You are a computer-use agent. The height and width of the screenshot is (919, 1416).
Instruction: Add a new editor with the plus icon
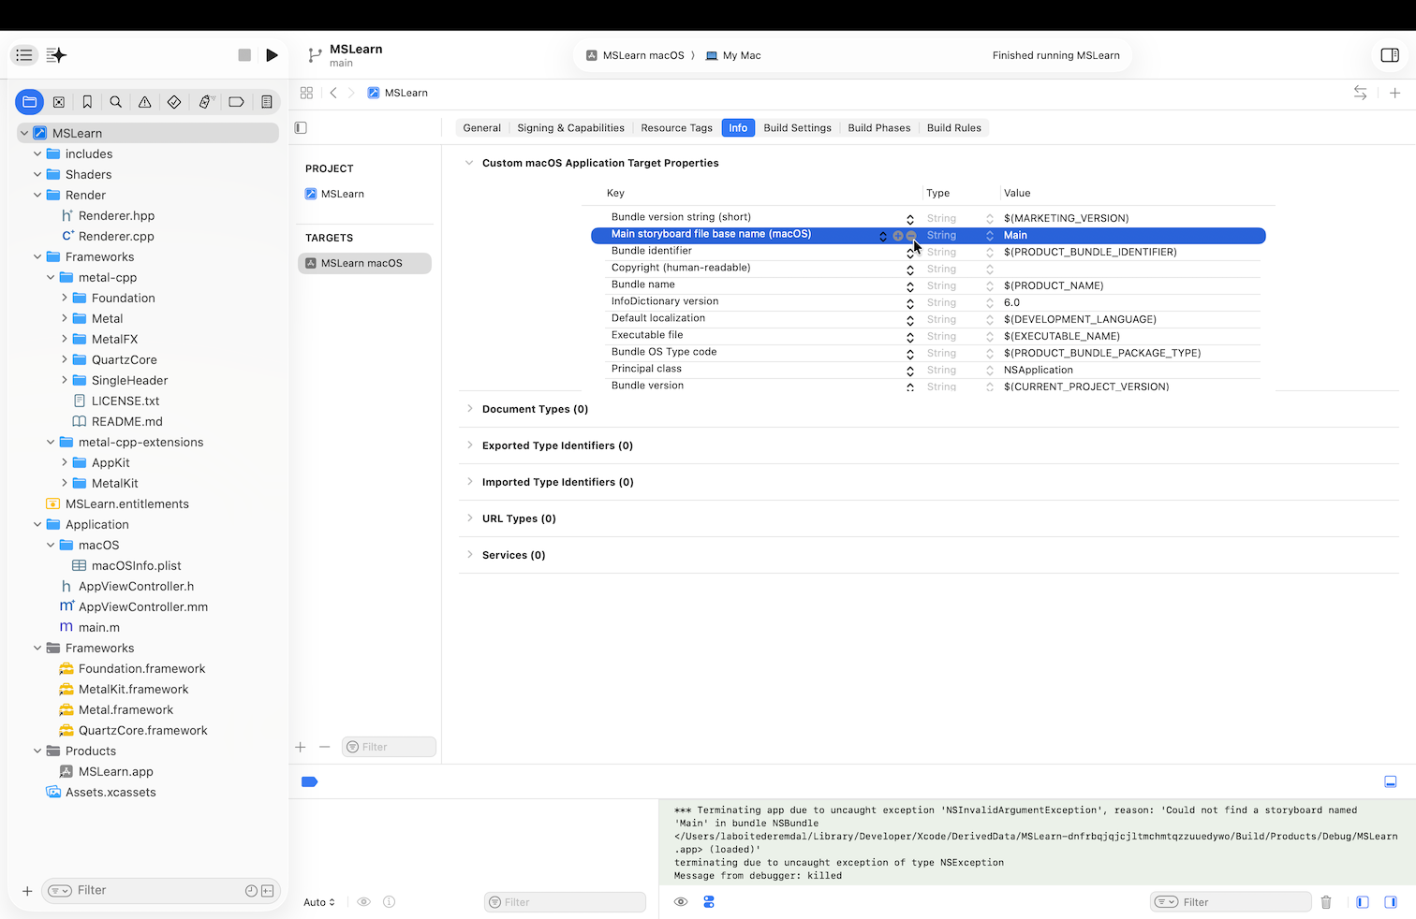[1394, 93]
